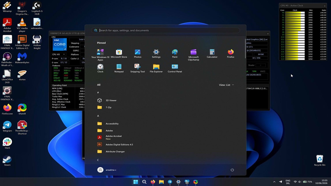Open Settings gear on the taskbar

click(x=178, y=182)
